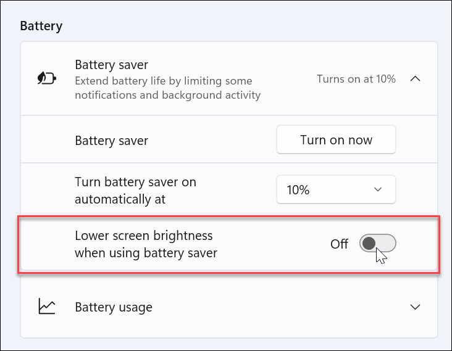Click the Battery usage chart icon
Viewport: 452px width, 351px height.
[47, 306]
